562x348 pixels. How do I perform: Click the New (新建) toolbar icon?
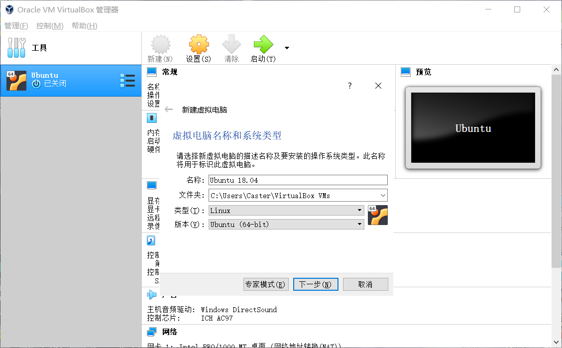coord(160,44)
